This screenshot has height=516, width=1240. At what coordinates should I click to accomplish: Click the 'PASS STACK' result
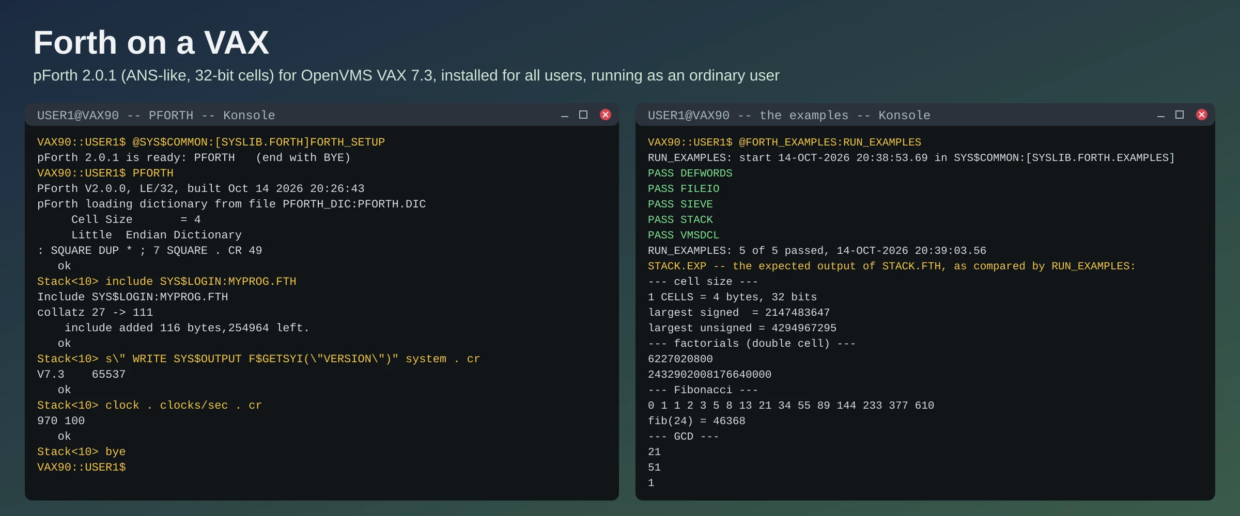tap(680, 219)
